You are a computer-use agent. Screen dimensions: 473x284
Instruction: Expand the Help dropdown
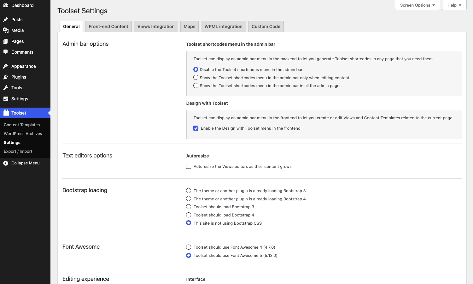454,5
